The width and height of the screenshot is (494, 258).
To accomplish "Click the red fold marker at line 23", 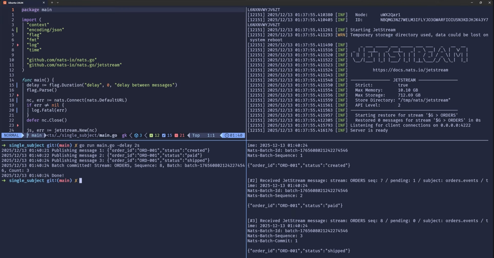I will coord(18,125).
